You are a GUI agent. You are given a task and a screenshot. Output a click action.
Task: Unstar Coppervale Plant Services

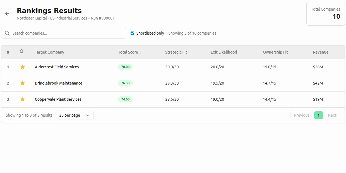(23, 99)
